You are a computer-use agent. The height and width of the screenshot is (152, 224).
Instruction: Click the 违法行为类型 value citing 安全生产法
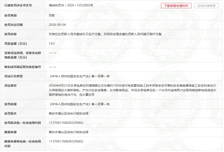[x=79, y=76]
